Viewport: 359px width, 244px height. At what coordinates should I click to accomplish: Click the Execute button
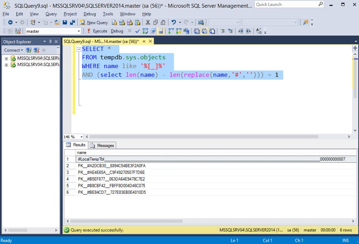[x=97, y=31]
